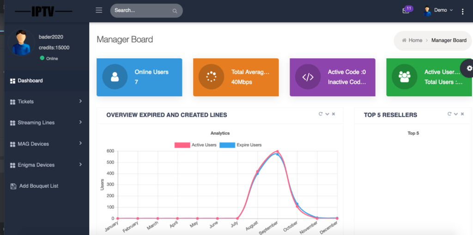Click the Online Users person icon
473x235 pixels.
(115, 77)
